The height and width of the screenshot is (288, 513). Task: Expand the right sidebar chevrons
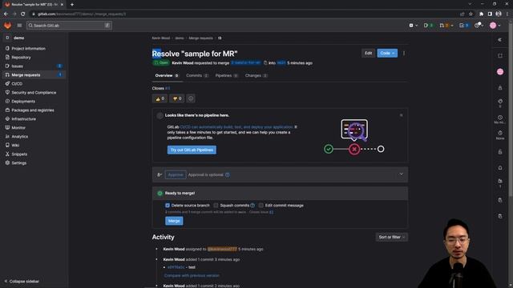click(499, 40)
